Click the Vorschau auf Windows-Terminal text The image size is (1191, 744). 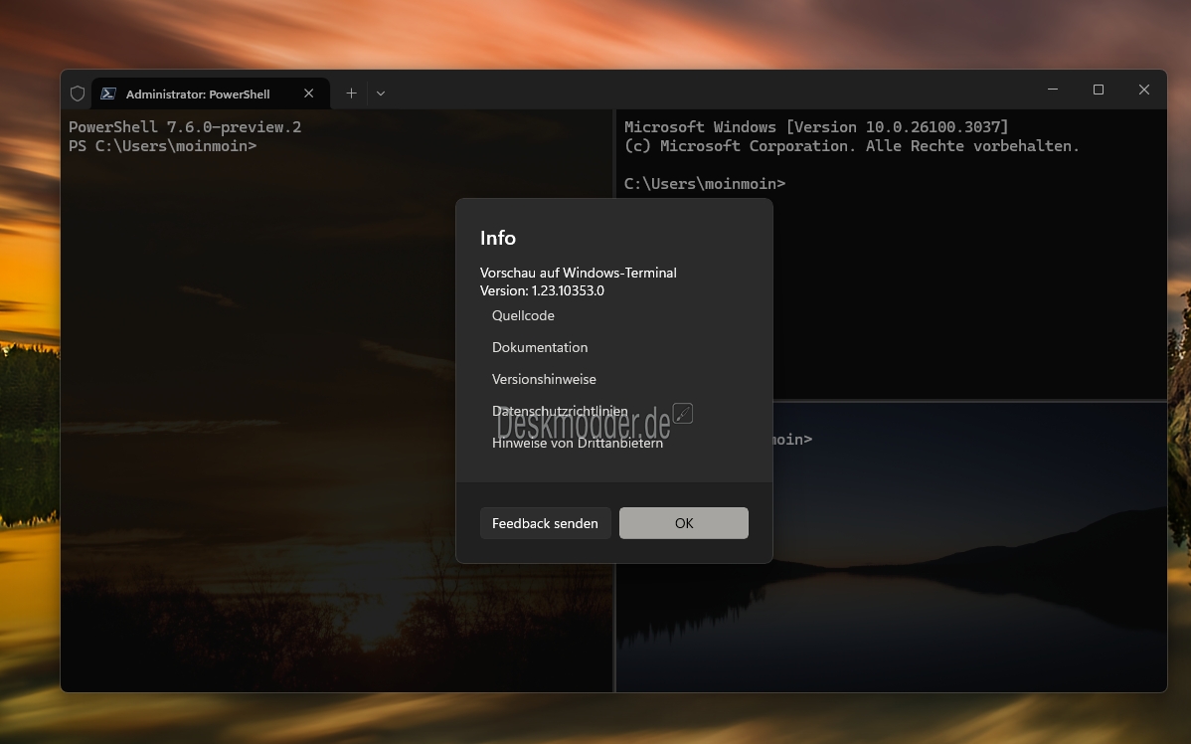pos(578,273)
